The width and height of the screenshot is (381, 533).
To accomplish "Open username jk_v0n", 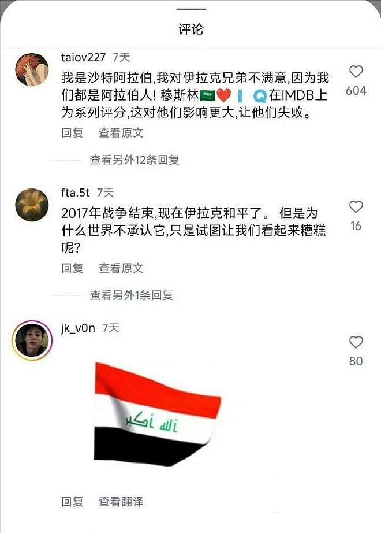I will coord(78,328).
